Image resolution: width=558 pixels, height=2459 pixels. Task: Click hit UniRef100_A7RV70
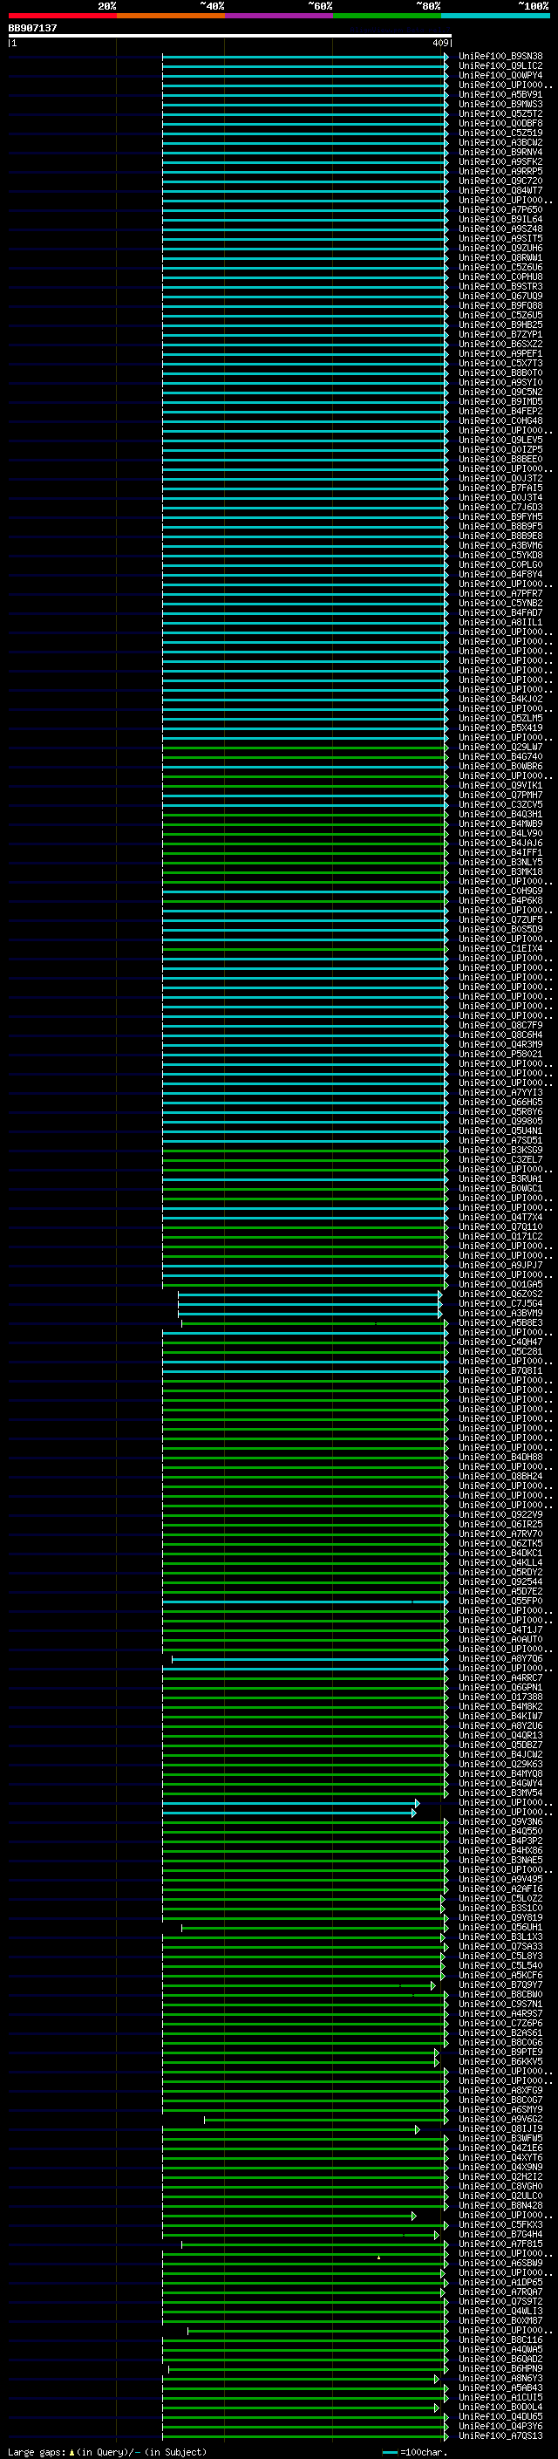(500, 1533)
